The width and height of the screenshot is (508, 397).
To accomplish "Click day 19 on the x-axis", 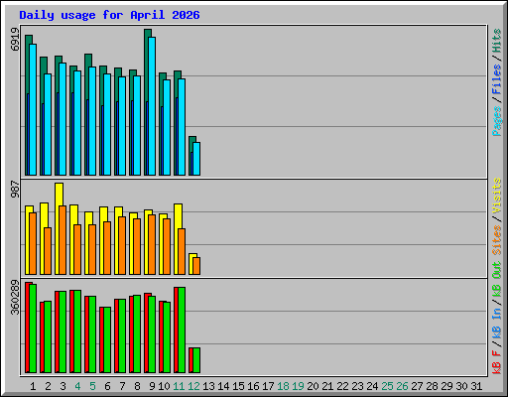I will (298, 386).
